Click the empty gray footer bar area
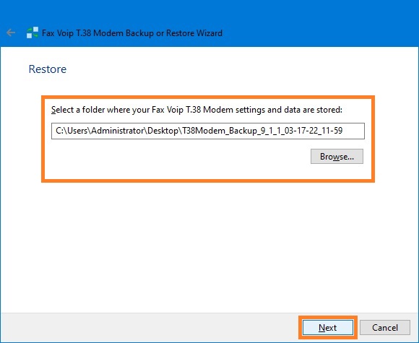Viewport: 419px width, 343px height. (150, 328)
